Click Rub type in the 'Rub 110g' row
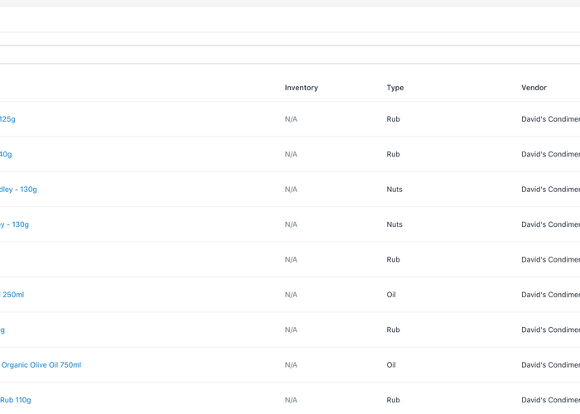The width and height of the screenshot is (580, 414). coord(393,400)
